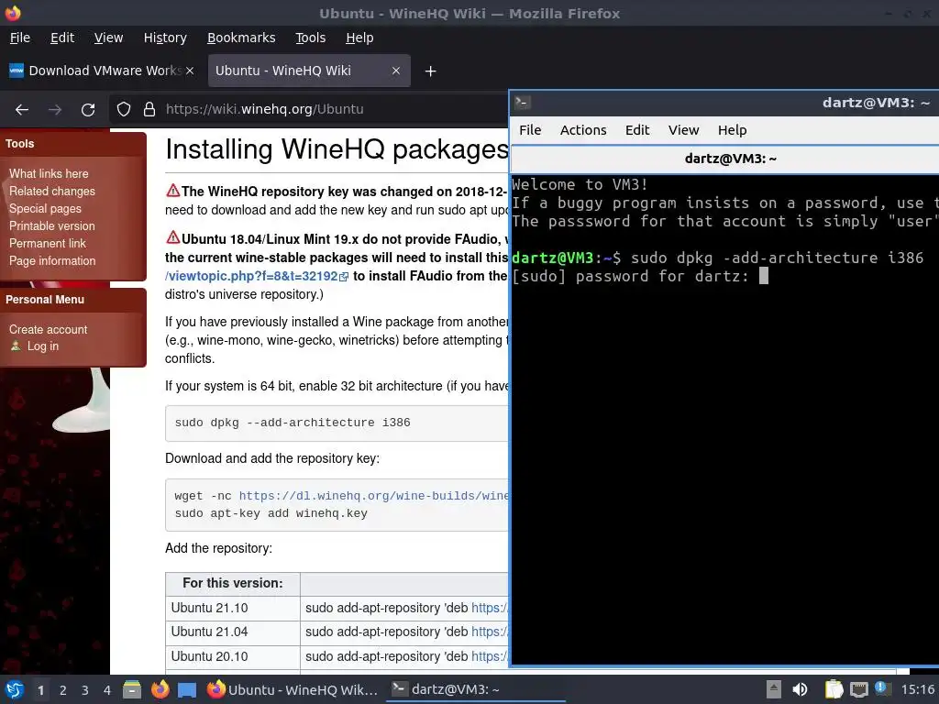Open Page information link
The image size is (939, 704).
(x=52, y=261)
